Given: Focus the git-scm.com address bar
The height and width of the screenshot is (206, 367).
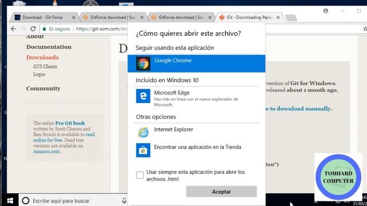Looking at the screenshot, I should click(101, 29).
